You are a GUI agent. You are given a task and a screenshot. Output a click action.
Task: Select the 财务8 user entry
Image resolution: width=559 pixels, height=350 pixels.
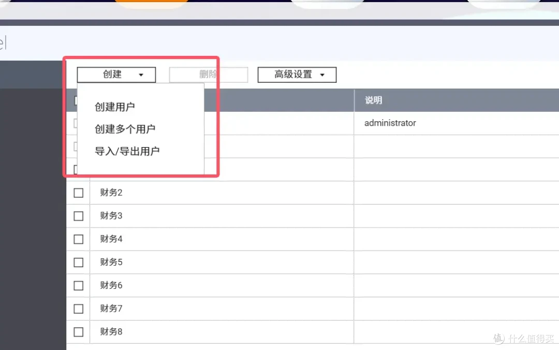click(x=111, y=332)
